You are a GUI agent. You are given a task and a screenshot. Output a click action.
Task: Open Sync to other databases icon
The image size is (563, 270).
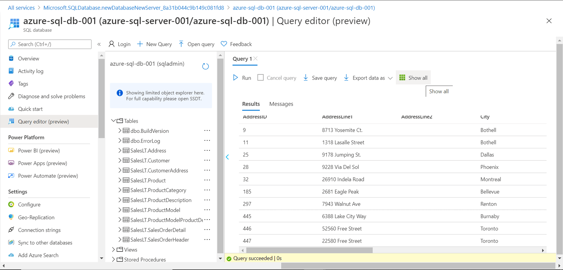(11, 242)
